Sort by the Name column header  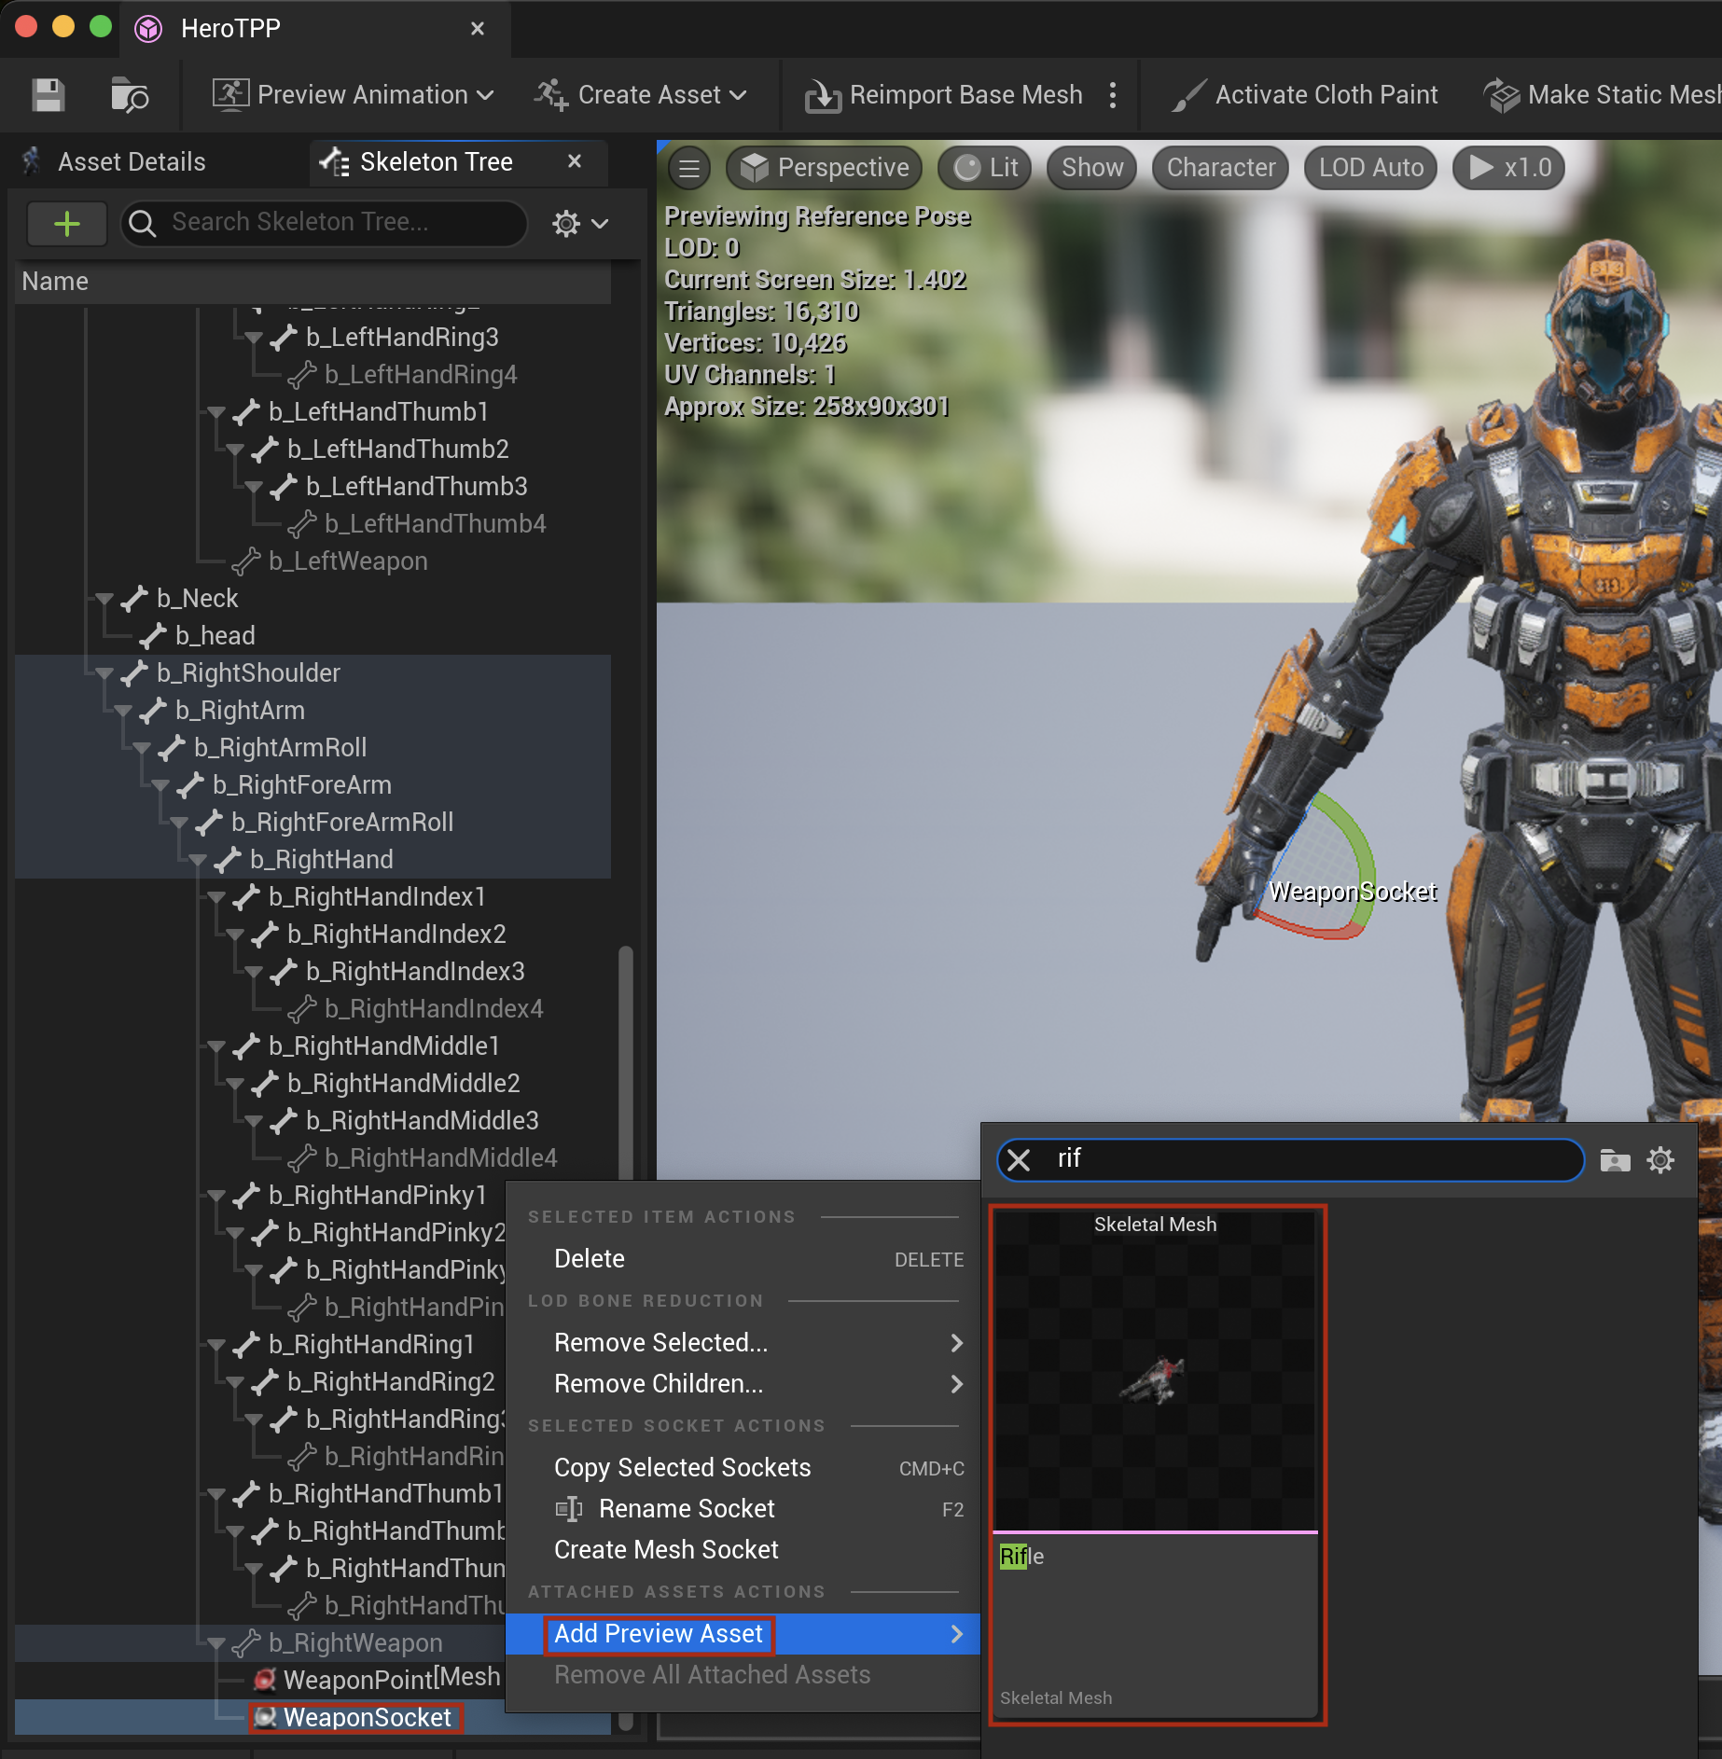(x=313, y=282)
